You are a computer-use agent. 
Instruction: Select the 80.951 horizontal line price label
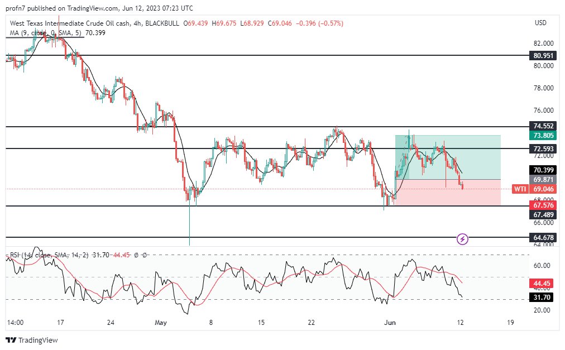click(x=543, y=55)
